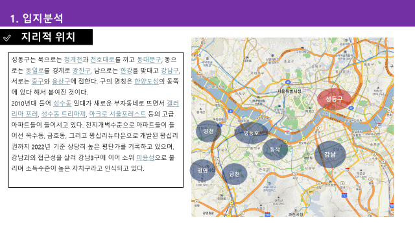Image resolution: width=415 pixels, height=233 pixels.
Task: Open the 아크로 서울포레스트 link
Action: [x=117, y=114]
